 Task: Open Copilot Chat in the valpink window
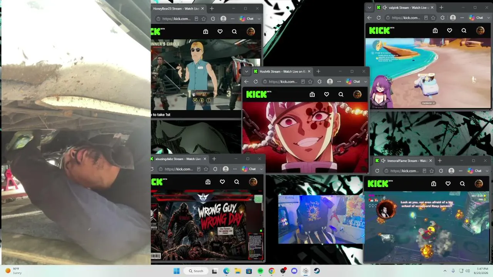tap(476, 18)
